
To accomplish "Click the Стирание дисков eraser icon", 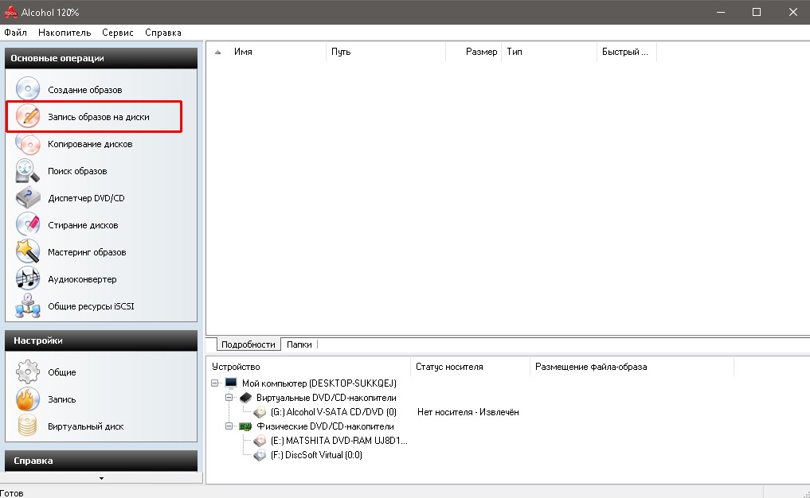I will coord(27,224).
